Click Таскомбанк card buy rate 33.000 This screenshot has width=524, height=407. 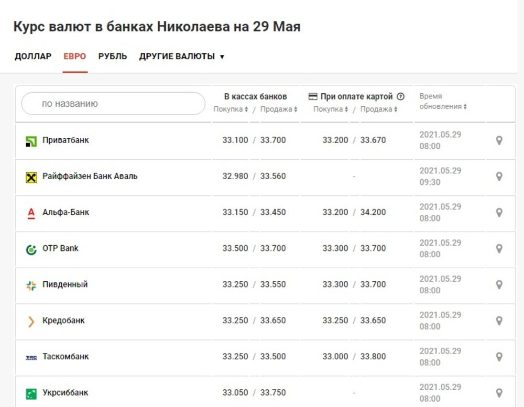coord(335,357)
